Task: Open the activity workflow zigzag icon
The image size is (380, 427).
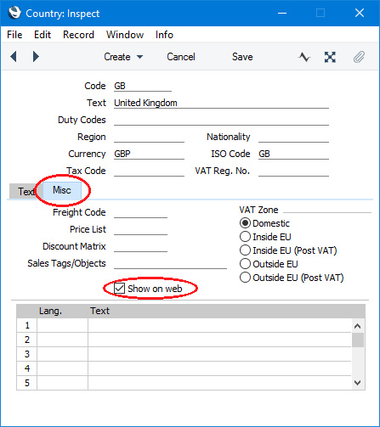Action: point(304,57)
